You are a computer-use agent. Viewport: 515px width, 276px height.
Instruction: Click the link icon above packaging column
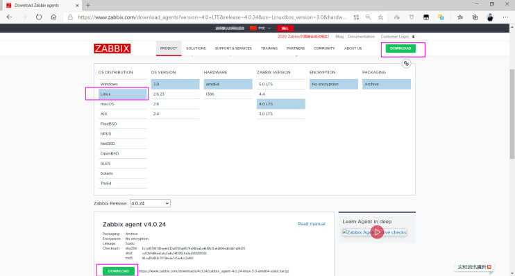coord(406,64)
